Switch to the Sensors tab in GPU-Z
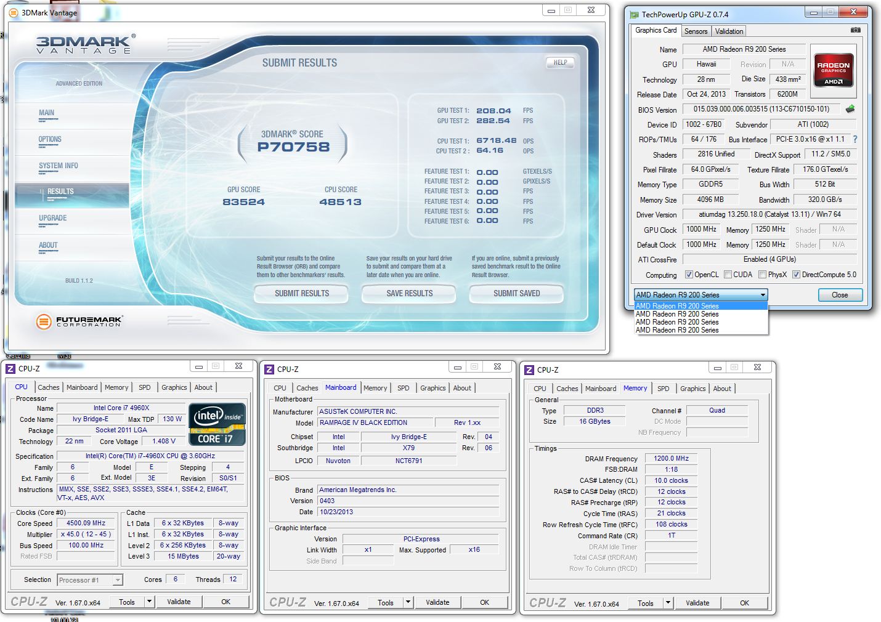 coord(696,31)
